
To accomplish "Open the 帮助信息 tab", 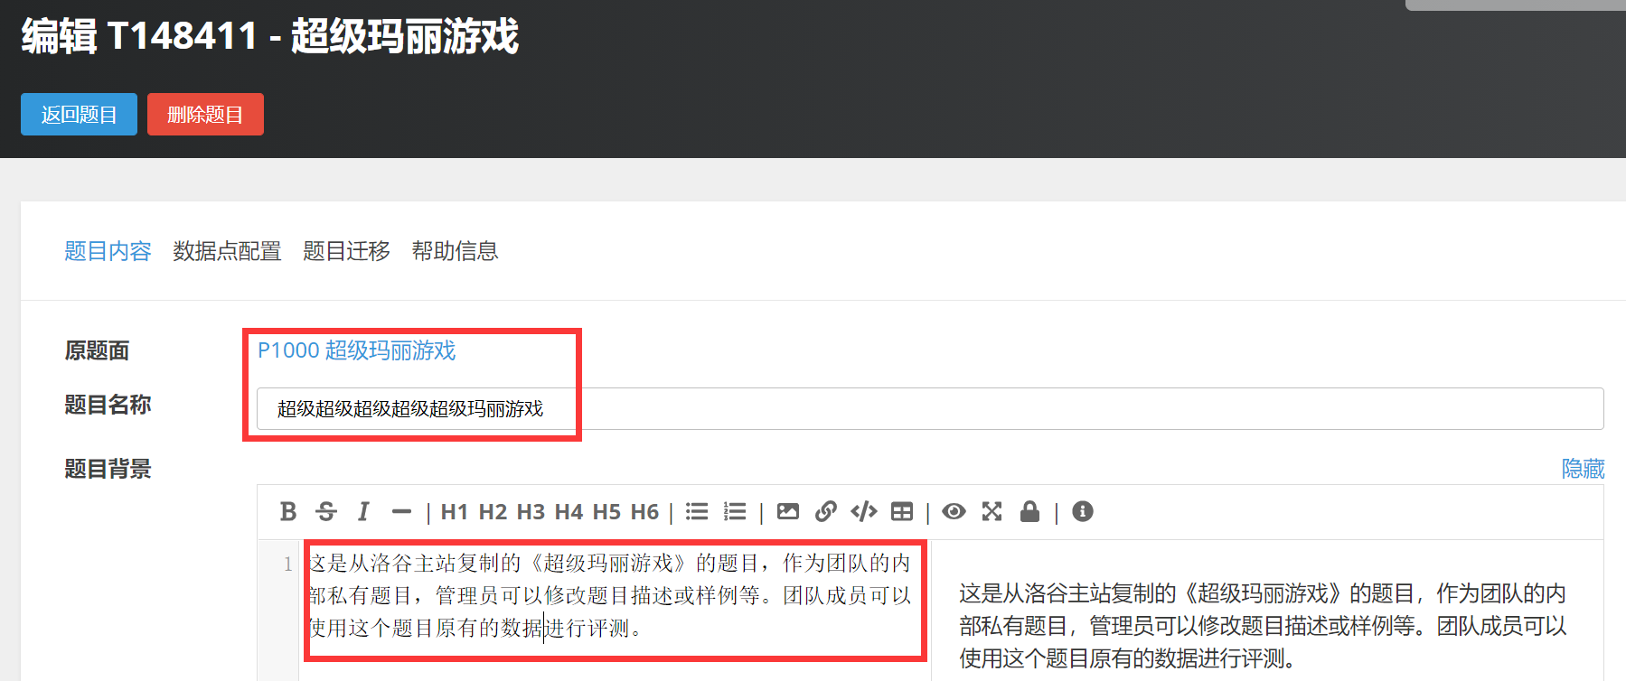I will (455, 251).
